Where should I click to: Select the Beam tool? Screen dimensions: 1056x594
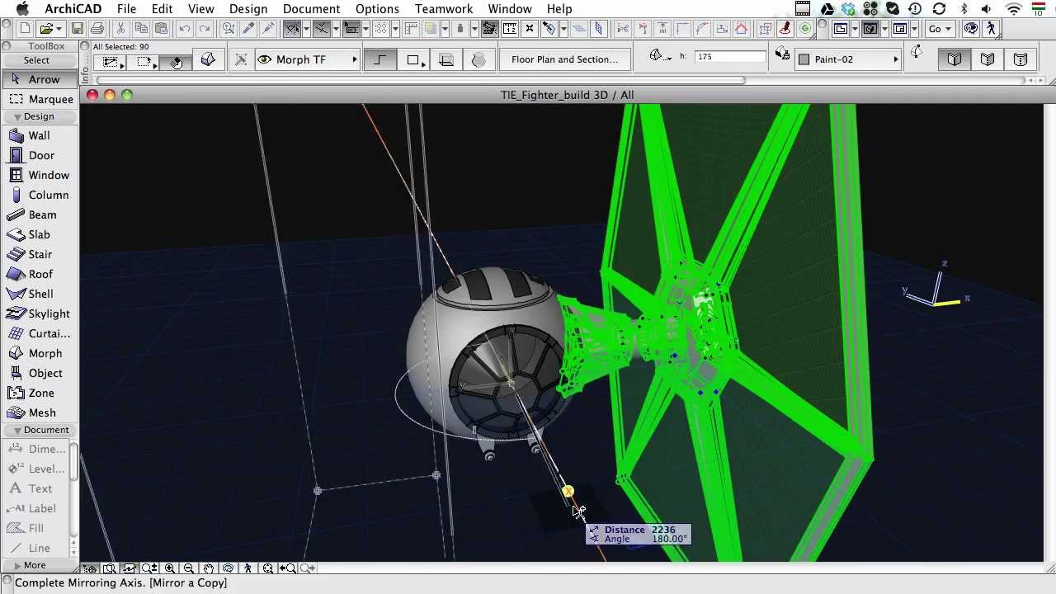point(39,214)
